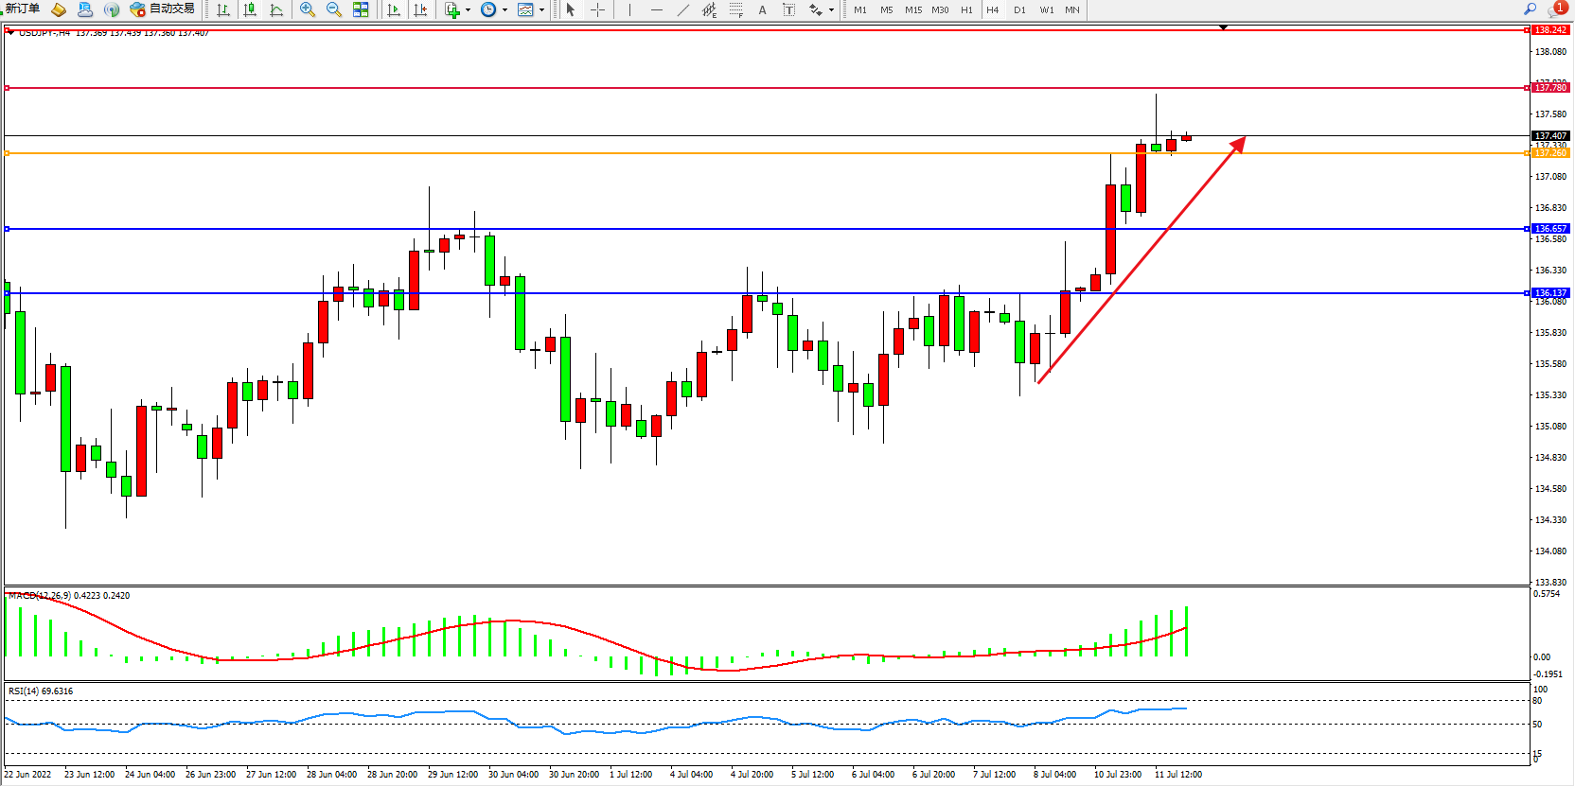Switch to the D1 timeframe
Image resolution: width=1575 pixels, height=787 pixels.
pyautogui.click(x=1019, y=9)
